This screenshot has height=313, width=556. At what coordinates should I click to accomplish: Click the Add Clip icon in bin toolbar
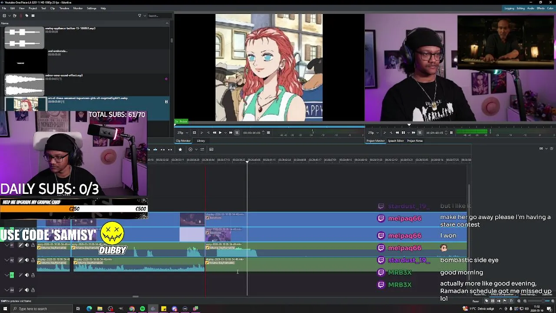[x=4, y=16]
